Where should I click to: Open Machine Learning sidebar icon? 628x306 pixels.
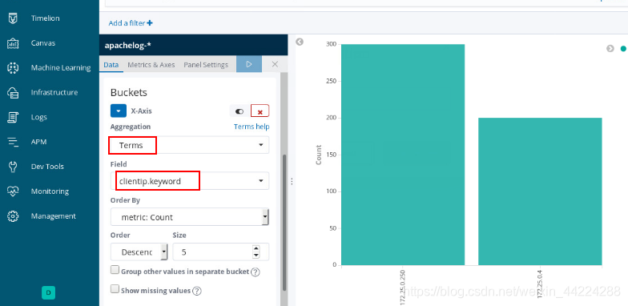pos(13,67)
